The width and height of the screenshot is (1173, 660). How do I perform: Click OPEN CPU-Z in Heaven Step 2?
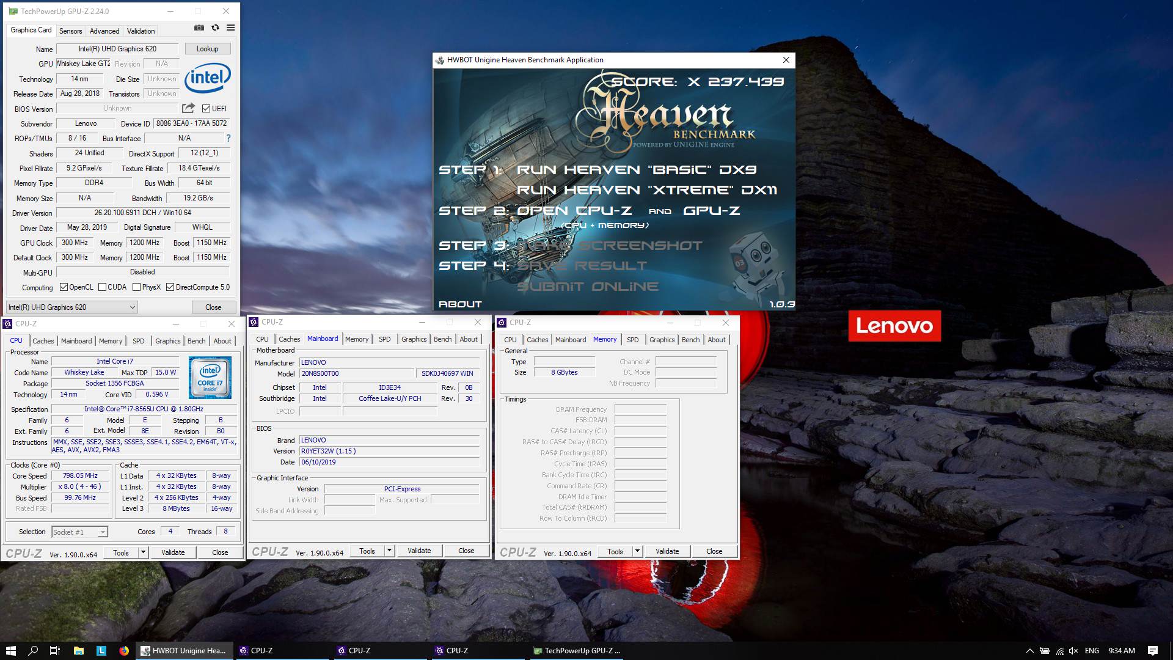[574, 211]
